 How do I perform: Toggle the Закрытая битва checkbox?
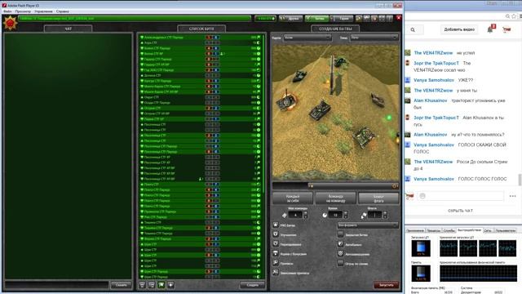(340, 234)
